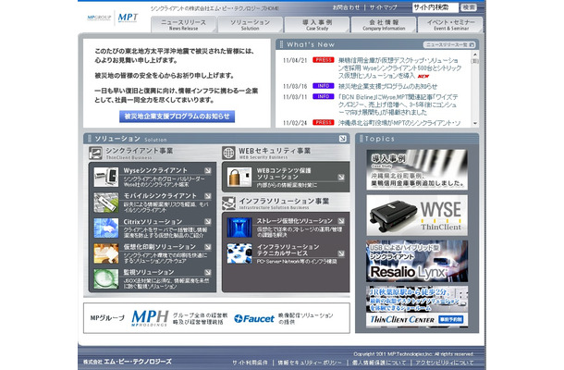
Task: Click the サイトマップ link in header
Action: (x=383, y=7)
